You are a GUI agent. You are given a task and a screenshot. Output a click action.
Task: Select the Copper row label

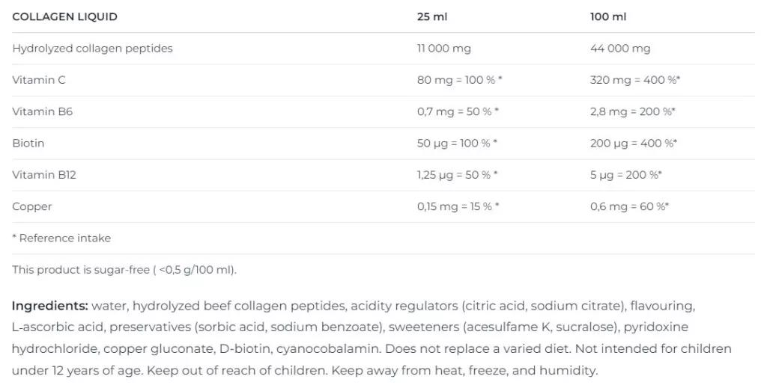coord(31,207)
